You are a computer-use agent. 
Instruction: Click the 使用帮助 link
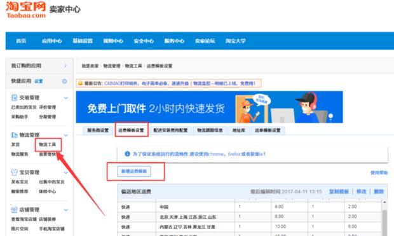tap(379, 172)
